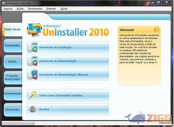This screenshot has height=127, width=174.
Task: Click the title bar application icon
Action: pyautogui.click(x=3, y=3)
